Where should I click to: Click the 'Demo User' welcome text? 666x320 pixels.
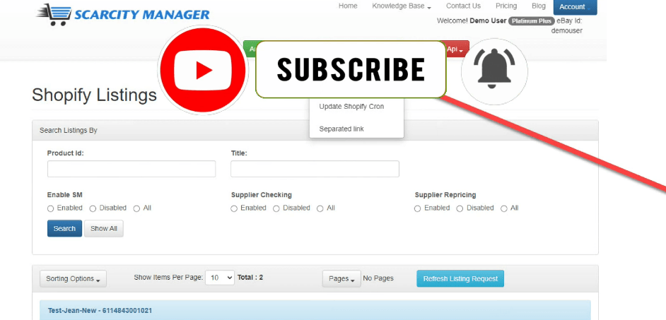tap(488, 20)
